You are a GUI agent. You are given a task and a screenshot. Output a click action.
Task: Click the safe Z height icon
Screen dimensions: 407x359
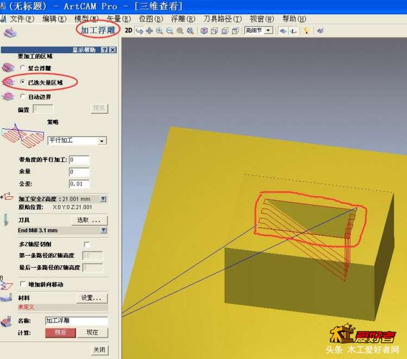pyautogui.click(x=7, y=196)
